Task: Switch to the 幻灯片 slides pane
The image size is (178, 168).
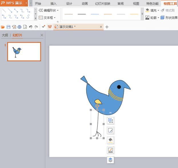Action: coord(17,35)
